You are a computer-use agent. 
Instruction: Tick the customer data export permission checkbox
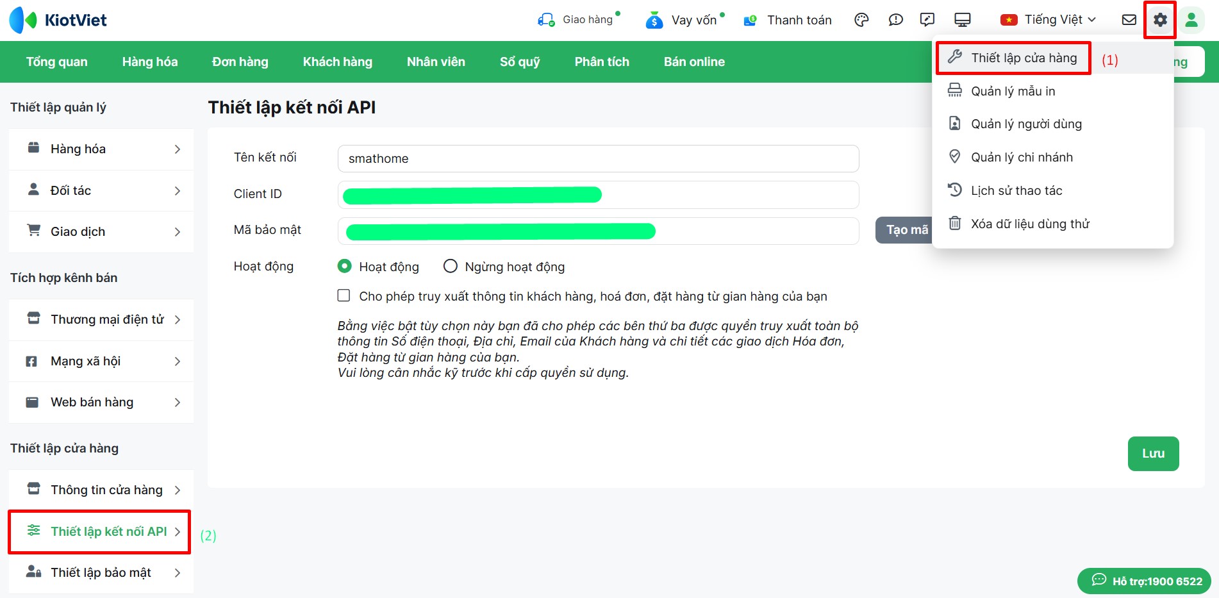[x=344, y=295]
